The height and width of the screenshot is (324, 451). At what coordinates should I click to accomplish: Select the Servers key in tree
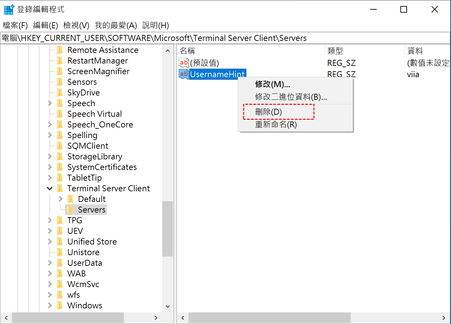(x=92, y=210)
